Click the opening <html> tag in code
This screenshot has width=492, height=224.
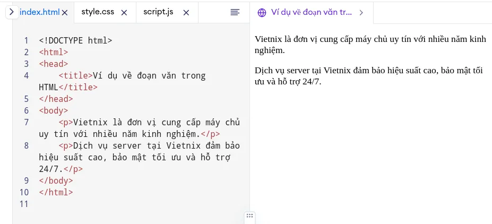tap(54, 53)
